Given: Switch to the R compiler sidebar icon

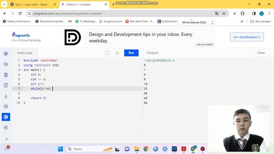Looking at the screenshot, I should pos(6,64).
